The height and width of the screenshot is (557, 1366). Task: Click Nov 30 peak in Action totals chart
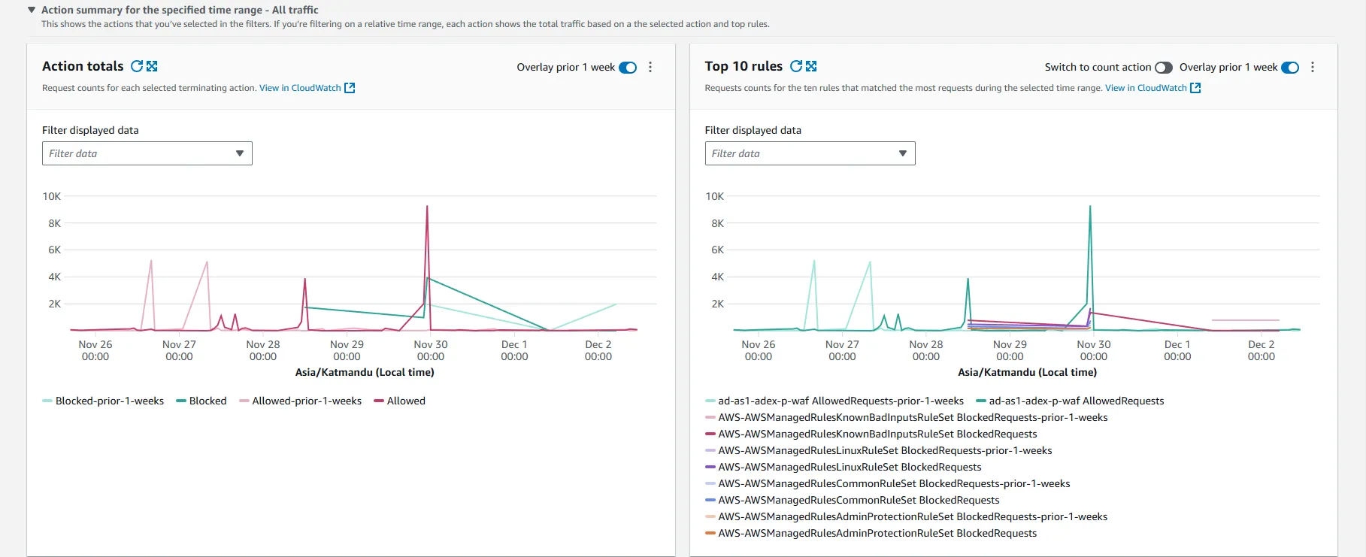pyautogui.click(x=427, y=206)
